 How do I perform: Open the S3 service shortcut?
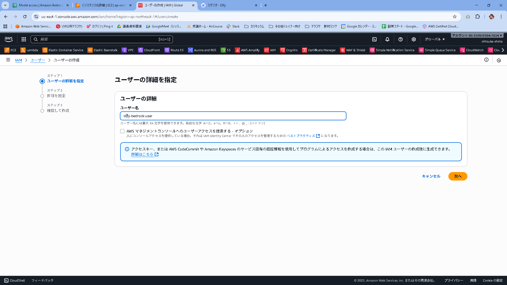pos(226,50)
